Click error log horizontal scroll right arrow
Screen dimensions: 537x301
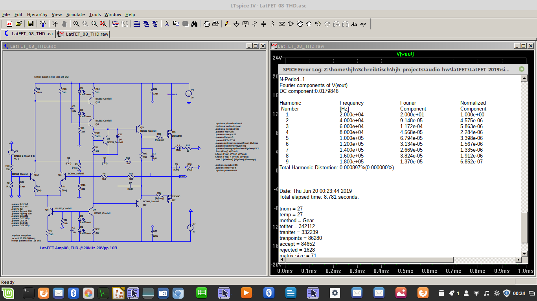coord(518,260)
